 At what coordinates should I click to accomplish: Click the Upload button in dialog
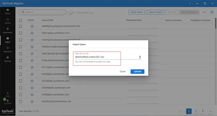(x=138, y=71)
